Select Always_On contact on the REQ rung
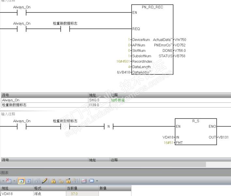 22,29
